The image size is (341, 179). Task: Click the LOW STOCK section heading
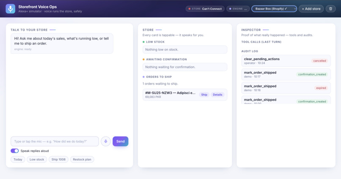[155, 42]
